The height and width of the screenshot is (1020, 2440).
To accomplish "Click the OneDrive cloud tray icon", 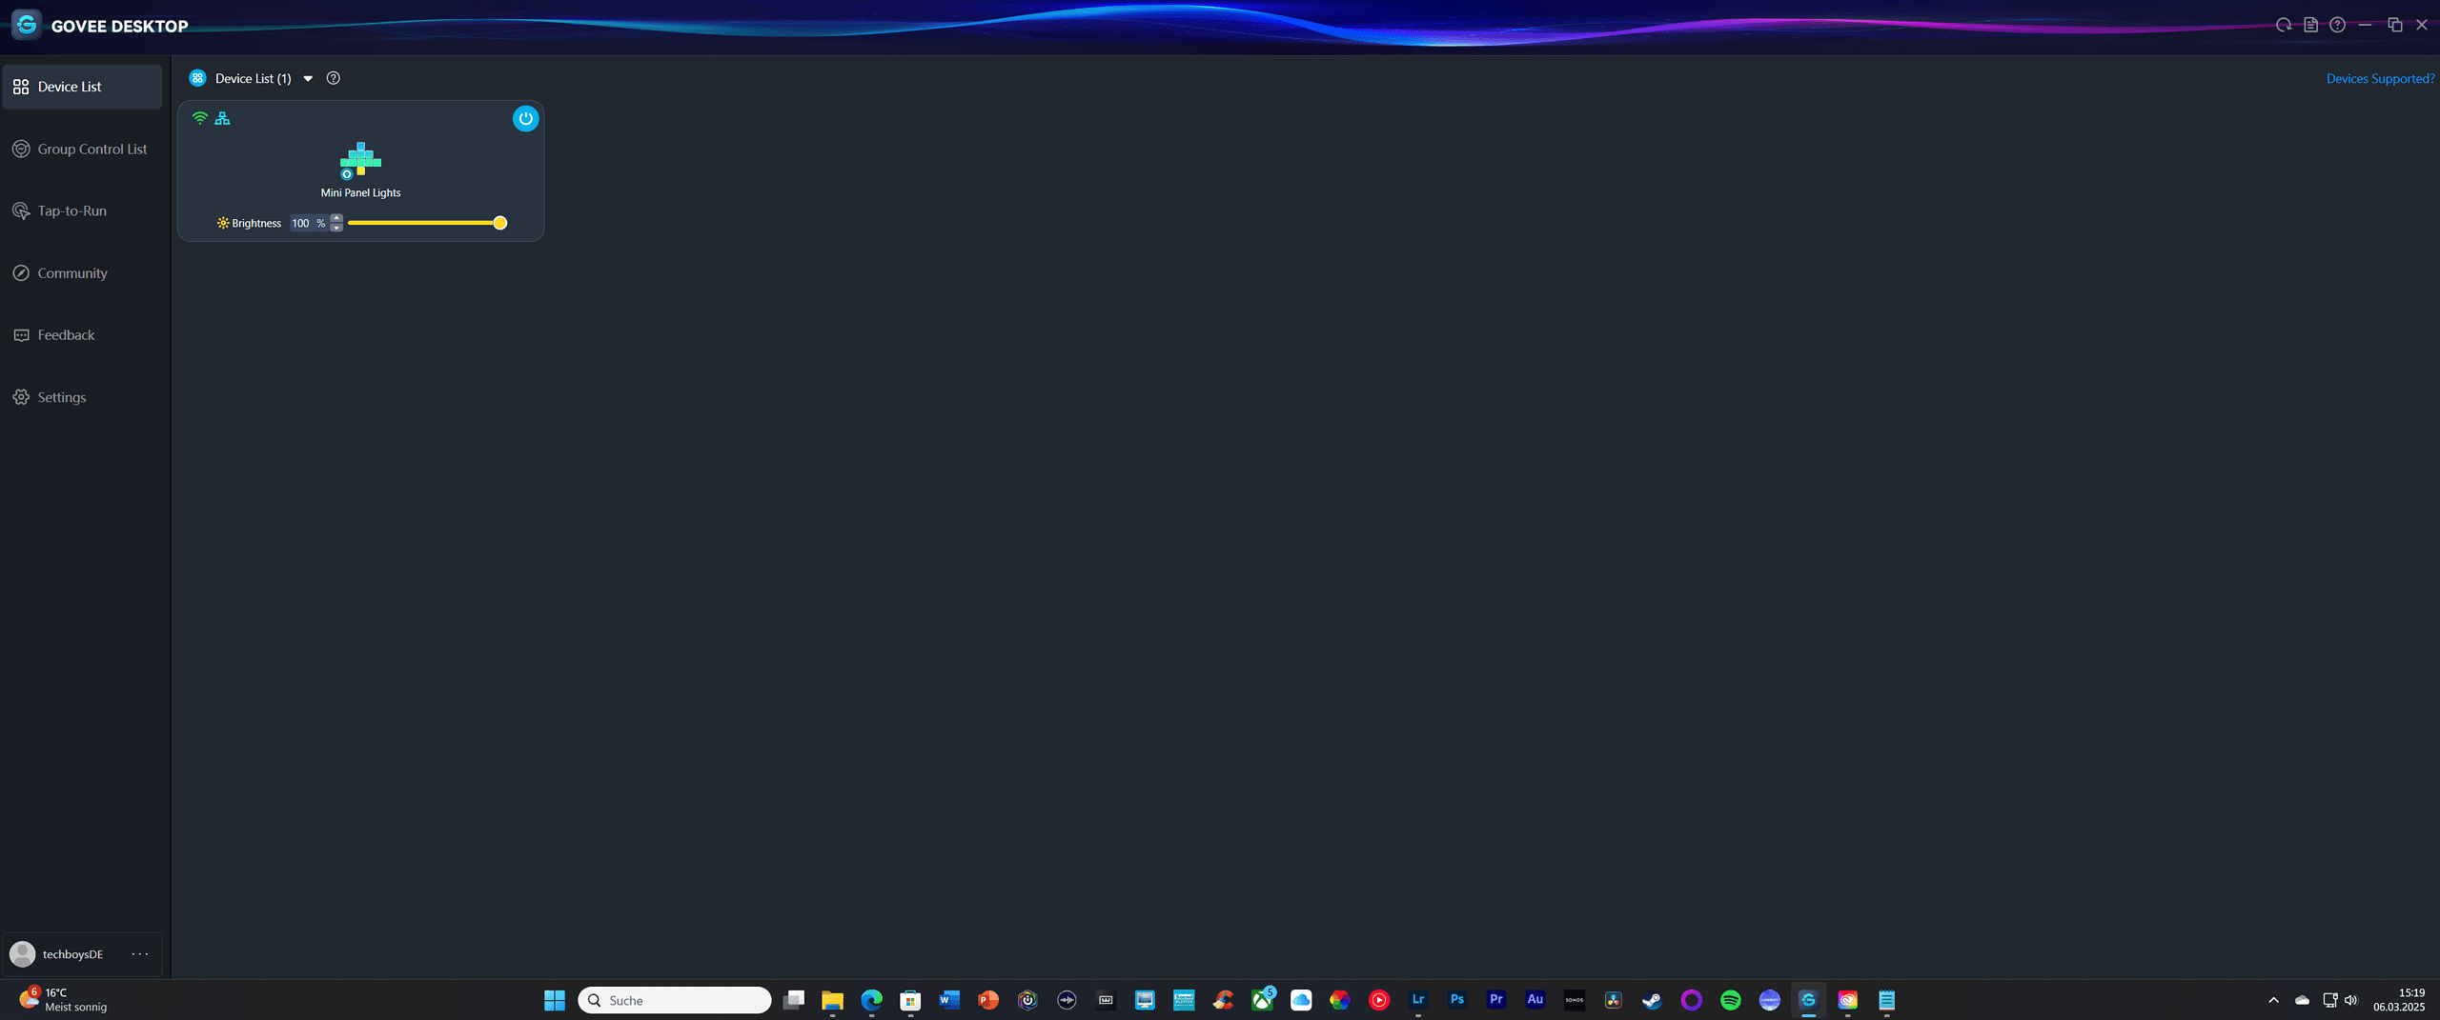I will pyautogui.click(x=2303, y=1000).
